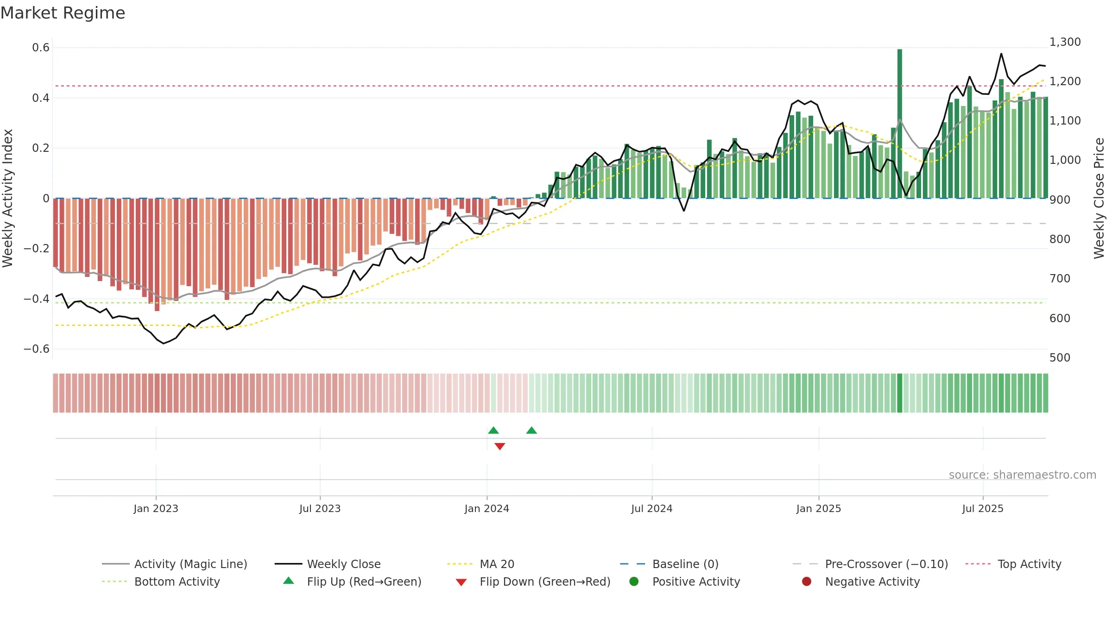Viewport: 1112px width, 625px height.
Task: Click the 500 price axis label
Action: coord(1060,358)
